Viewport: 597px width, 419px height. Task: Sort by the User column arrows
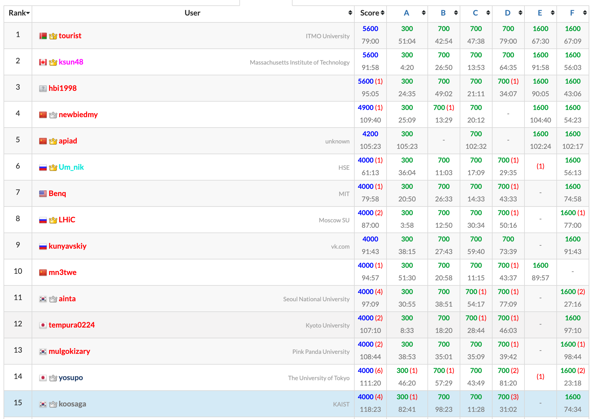[350, 13]
